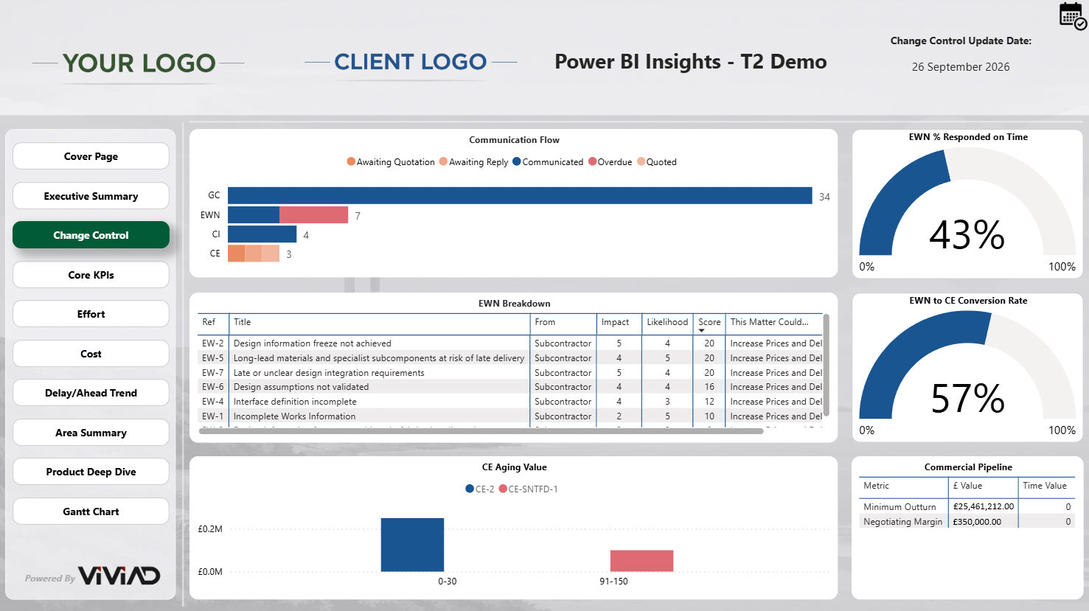Sort the EWN table by Likelihood header
This screenshot has height=611, width=1089.
pos(667,322)
